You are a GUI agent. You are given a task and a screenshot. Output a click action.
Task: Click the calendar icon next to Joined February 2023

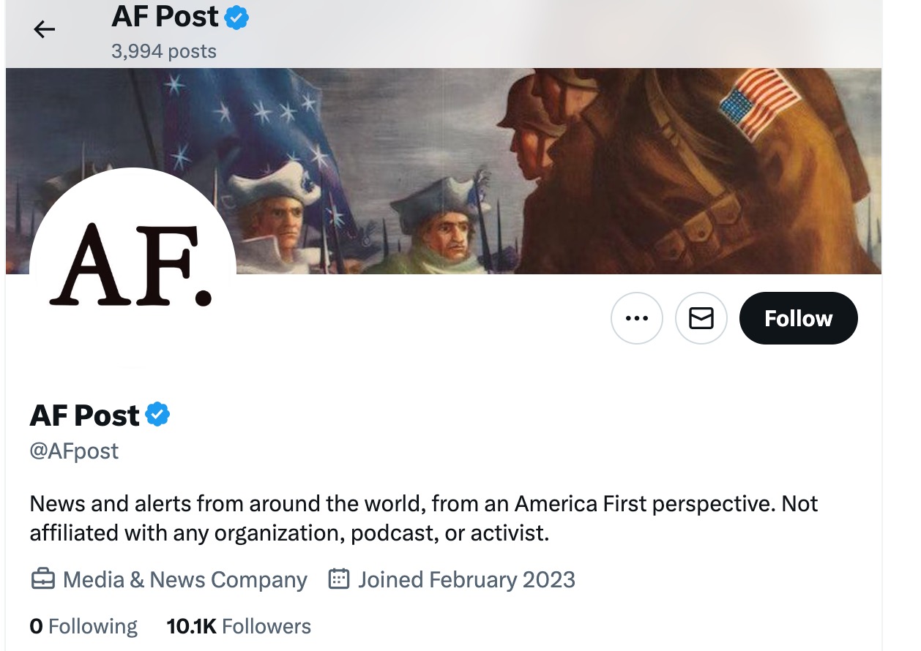338,579
